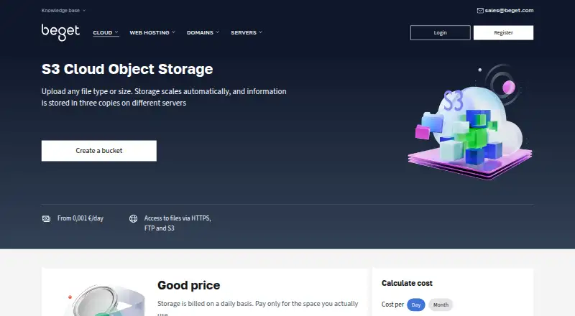The height and width of the screenshot is (316, 575).
Task: Expand the Knowledge base dropdown
Action: pos(63,11)
